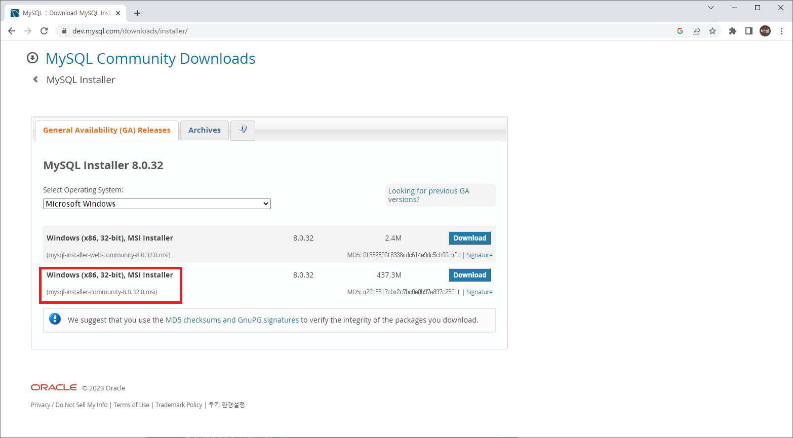Open the tab search chevron

(711, 8)
